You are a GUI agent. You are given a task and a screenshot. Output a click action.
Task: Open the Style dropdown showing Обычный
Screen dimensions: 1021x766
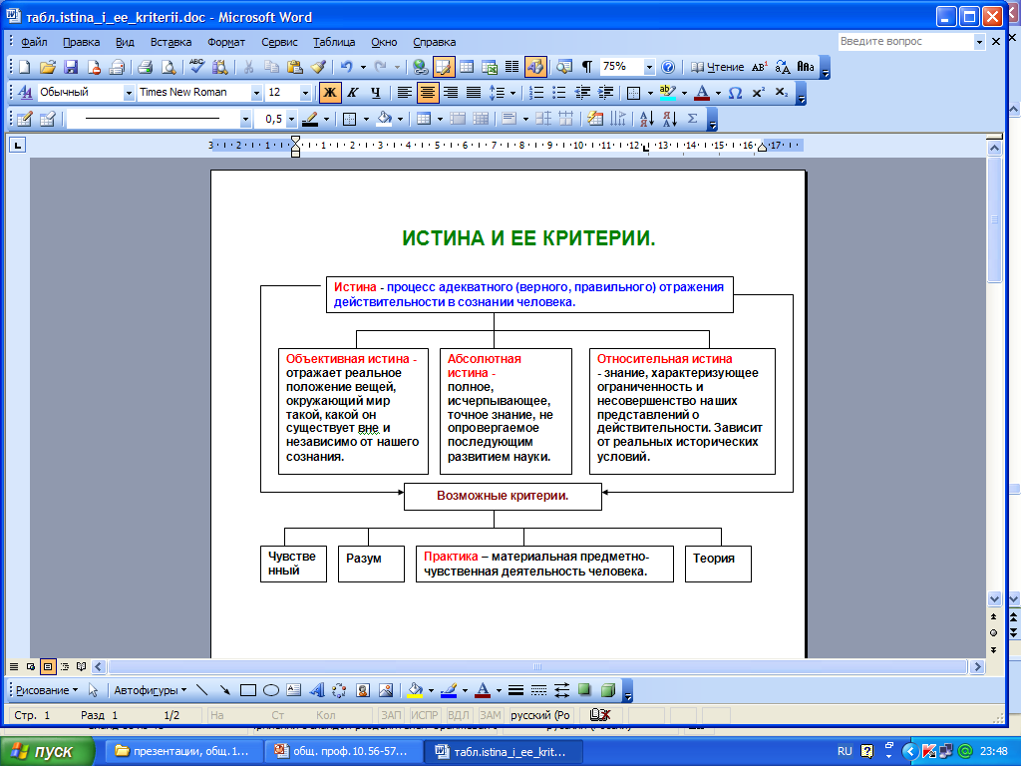click(x=129, y=93)
